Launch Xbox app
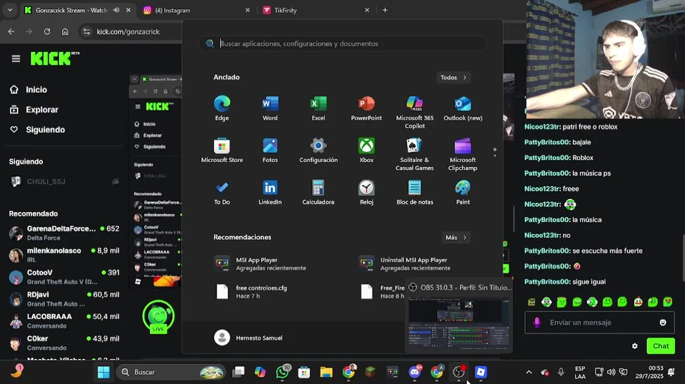The width and height of the screenshot is (685, 384). 367,150
